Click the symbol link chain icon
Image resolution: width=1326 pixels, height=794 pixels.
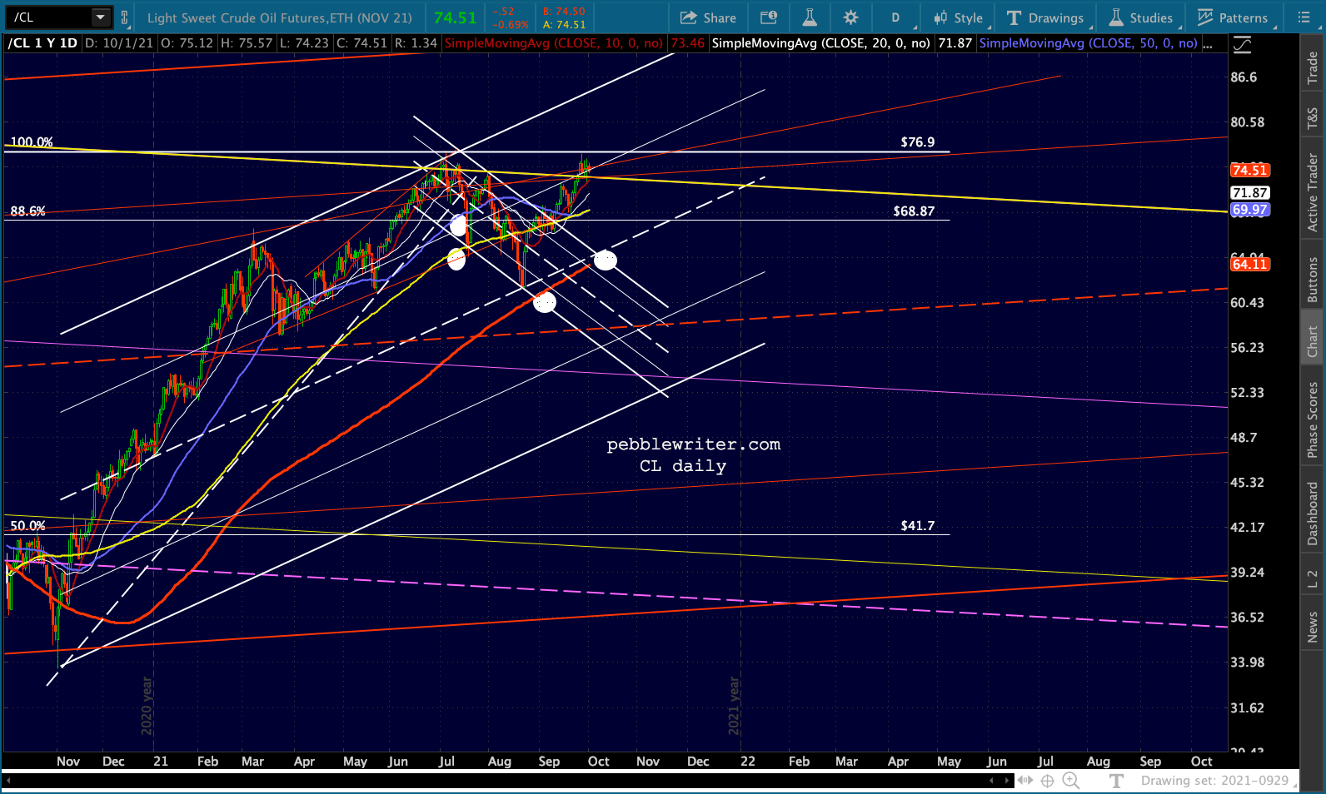pos(125,17)
